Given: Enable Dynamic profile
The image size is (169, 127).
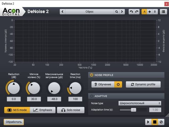Looking at the screenshot, I should (143, 84).
